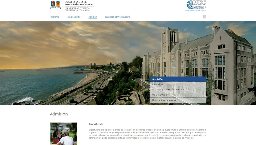Viewport: 256px width, 145px height.
Task: Click the paragraph starting 'El postulante debe poseer'
Action: (148, 134)
